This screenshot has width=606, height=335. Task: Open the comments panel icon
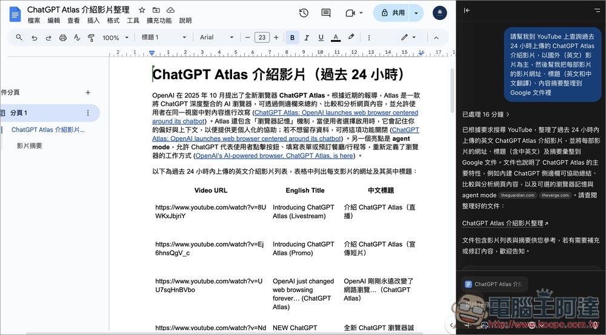[326, 13]
